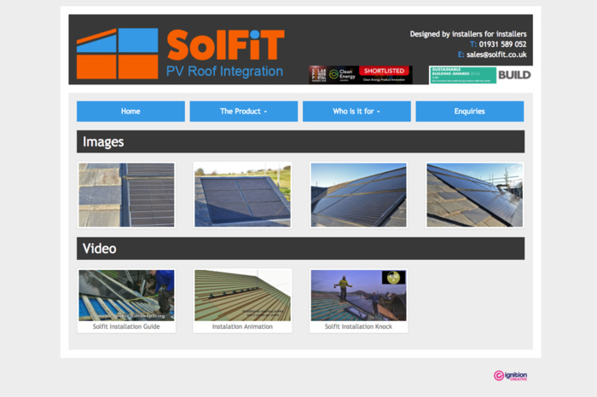Viewport: 597px width, 397px height.
Task: Click the Video section heading
Action: (100, 249)
